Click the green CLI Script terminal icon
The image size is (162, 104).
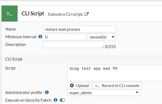pyautogui.click(x=10, y=14)
